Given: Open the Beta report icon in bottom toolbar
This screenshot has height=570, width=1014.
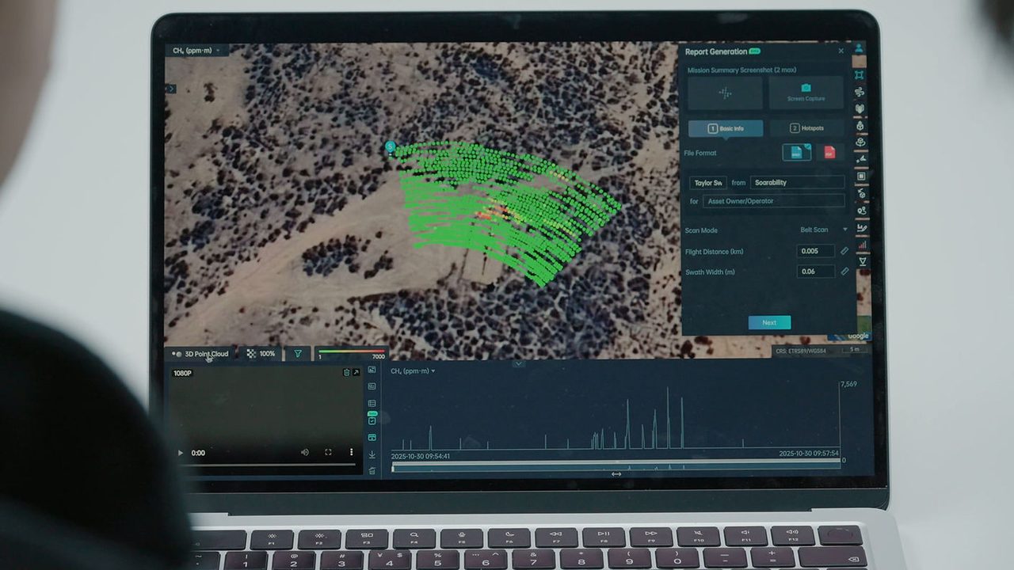Looking at the screenshot, I should click(372, 419).
